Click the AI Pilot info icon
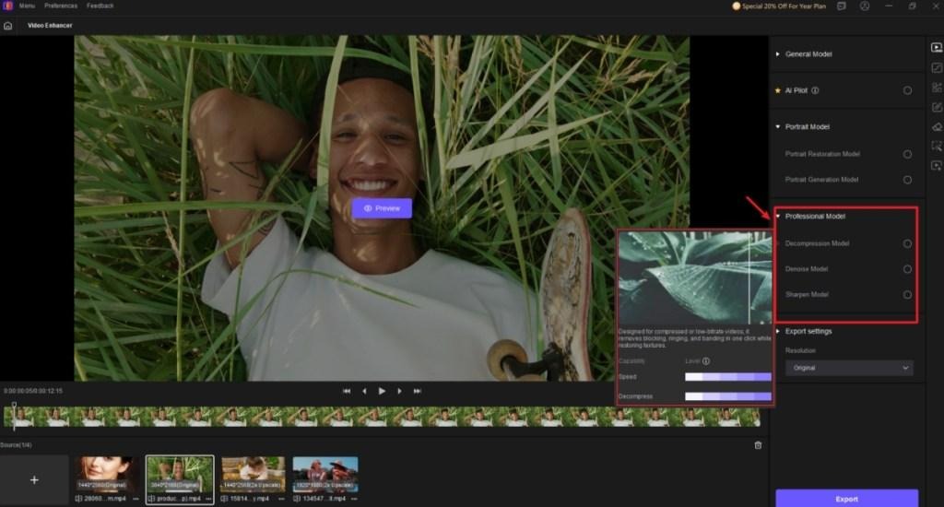The height and width of the screenshot is (507, 944). [815, 90]
